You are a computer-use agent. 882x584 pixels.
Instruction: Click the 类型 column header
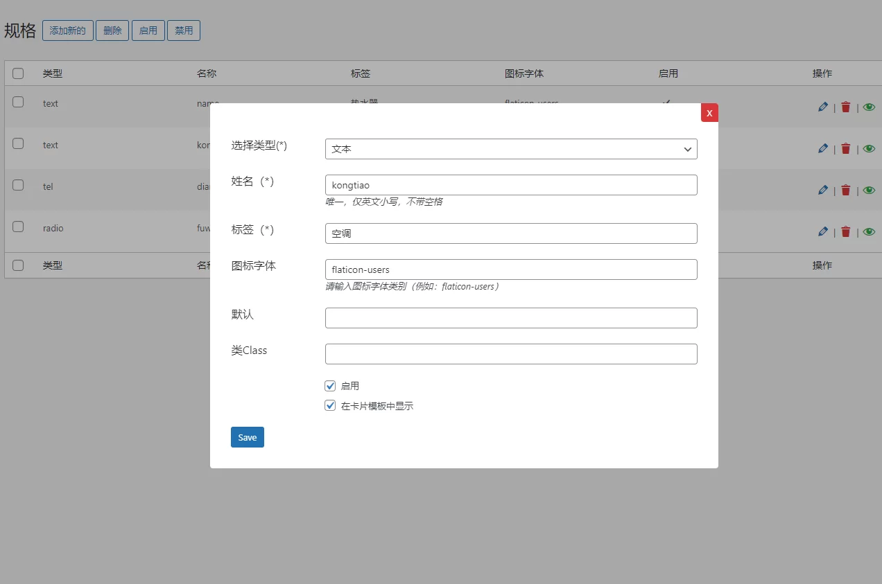click(53, 73)
